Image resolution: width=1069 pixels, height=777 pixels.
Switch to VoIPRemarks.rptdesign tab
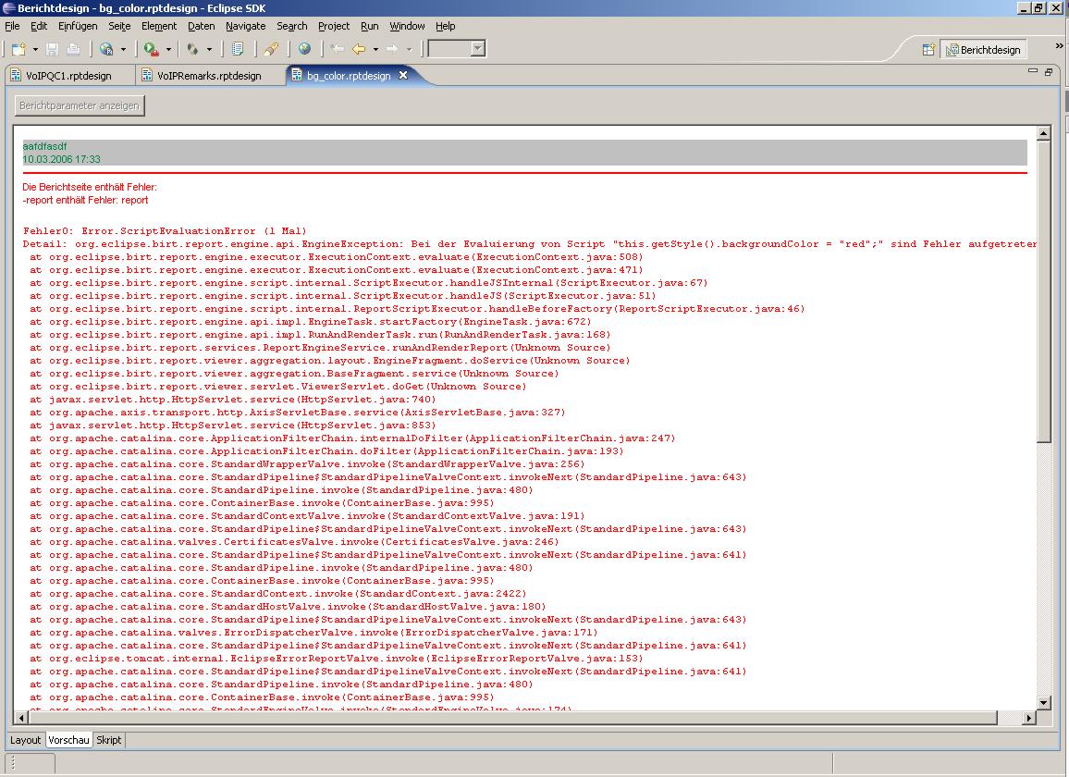(x=208, y=76)
